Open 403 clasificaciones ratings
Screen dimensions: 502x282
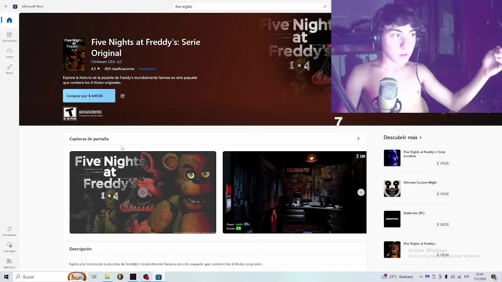coord(119,69)
